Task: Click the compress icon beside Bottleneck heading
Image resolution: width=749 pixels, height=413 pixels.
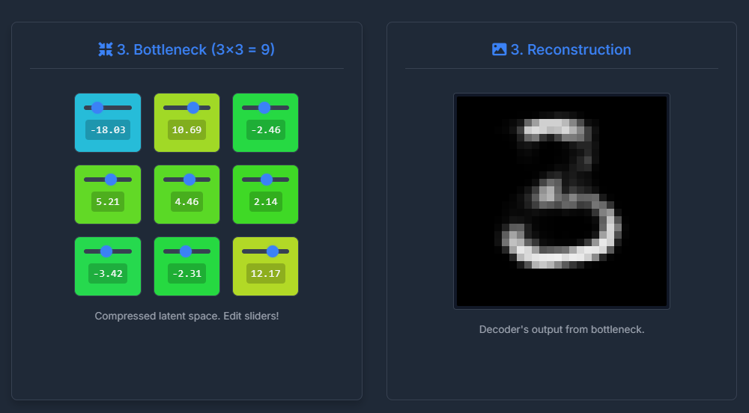Action: (x=106, y=49)
